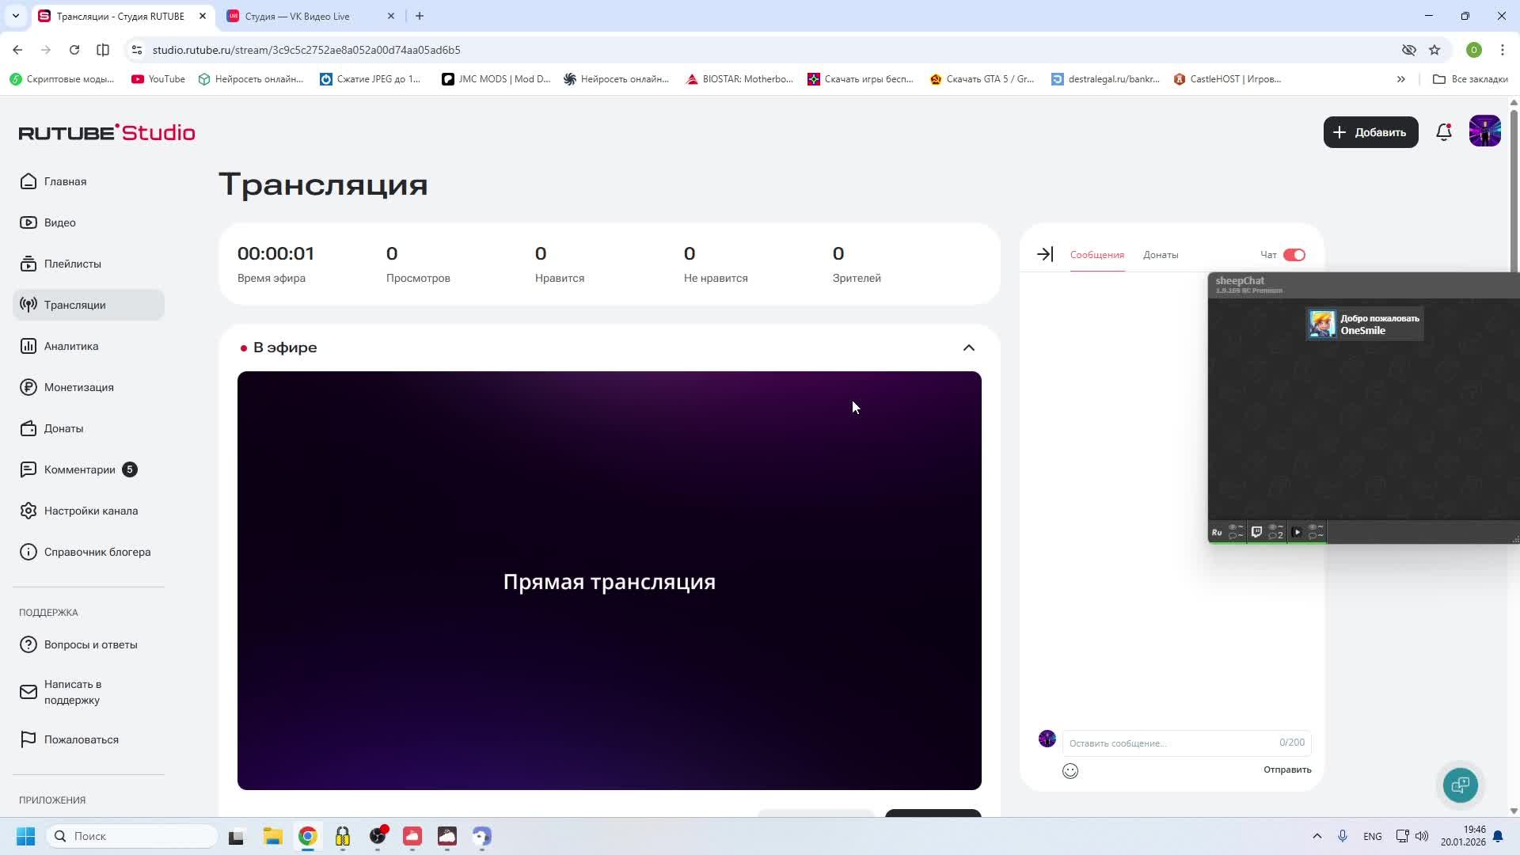The height and width of the screenshot is (855, 1520).
Task: Collapse the chat panel with arrow icon
Action: click(1045, 254)
